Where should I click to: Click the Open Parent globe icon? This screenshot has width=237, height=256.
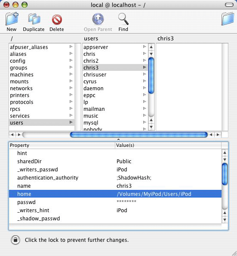(x=98, y=19)
